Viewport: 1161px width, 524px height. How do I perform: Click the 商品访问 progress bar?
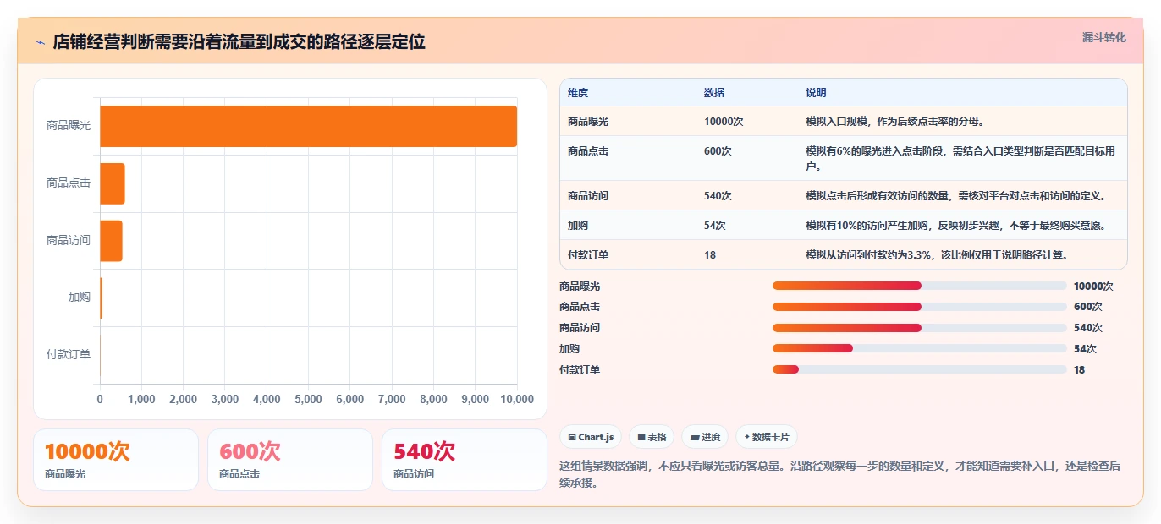[919, 328]
